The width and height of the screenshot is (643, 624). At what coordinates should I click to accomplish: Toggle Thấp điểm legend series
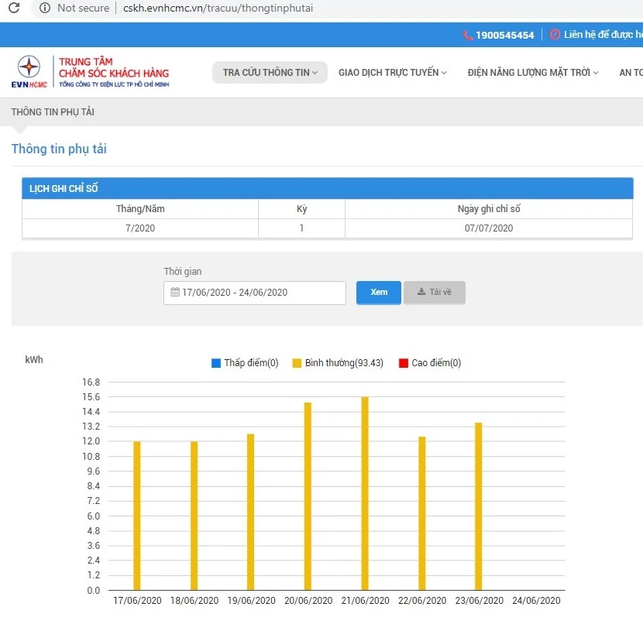pyautogui.click(x=245, y=363)
